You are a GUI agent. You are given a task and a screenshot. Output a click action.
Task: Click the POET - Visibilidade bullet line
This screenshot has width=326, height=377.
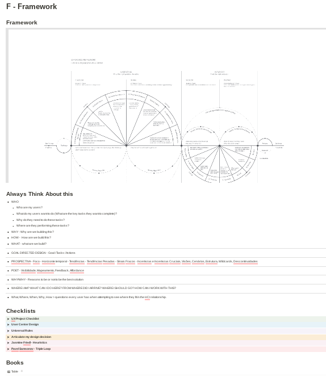tap(48, 270)
